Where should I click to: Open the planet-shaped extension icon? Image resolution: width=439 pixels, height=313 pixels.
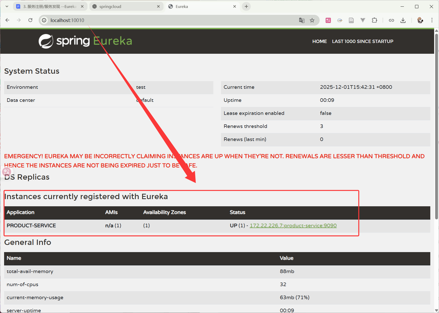click(340, 20)
